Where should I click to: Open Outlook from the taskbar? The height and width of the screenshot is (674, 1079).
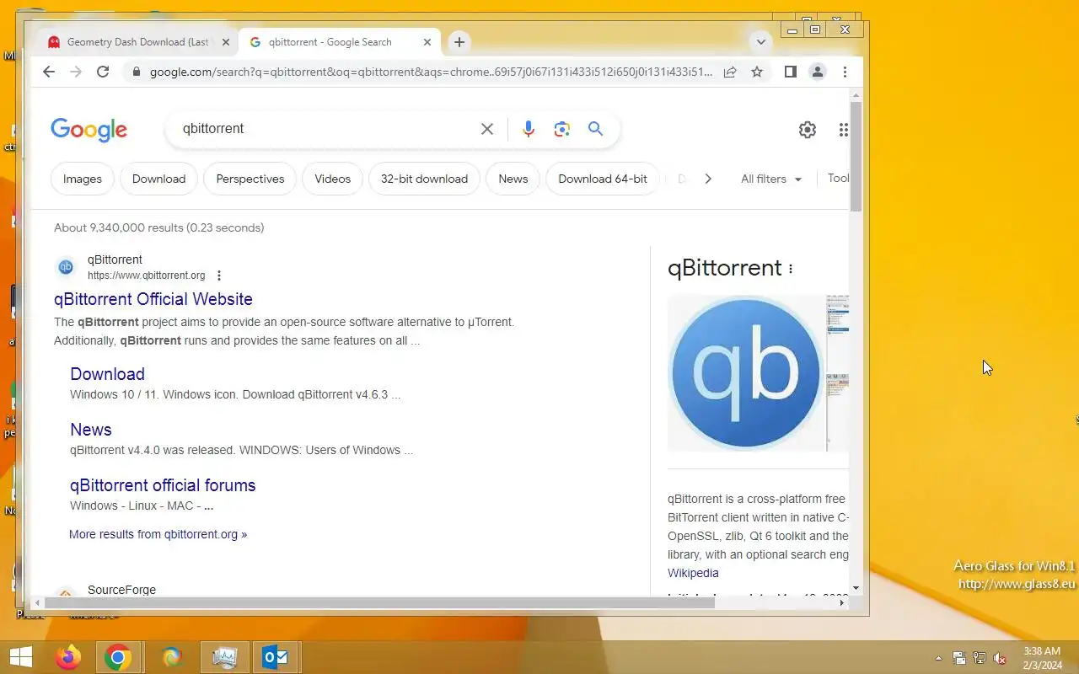(x=276, y=657)
